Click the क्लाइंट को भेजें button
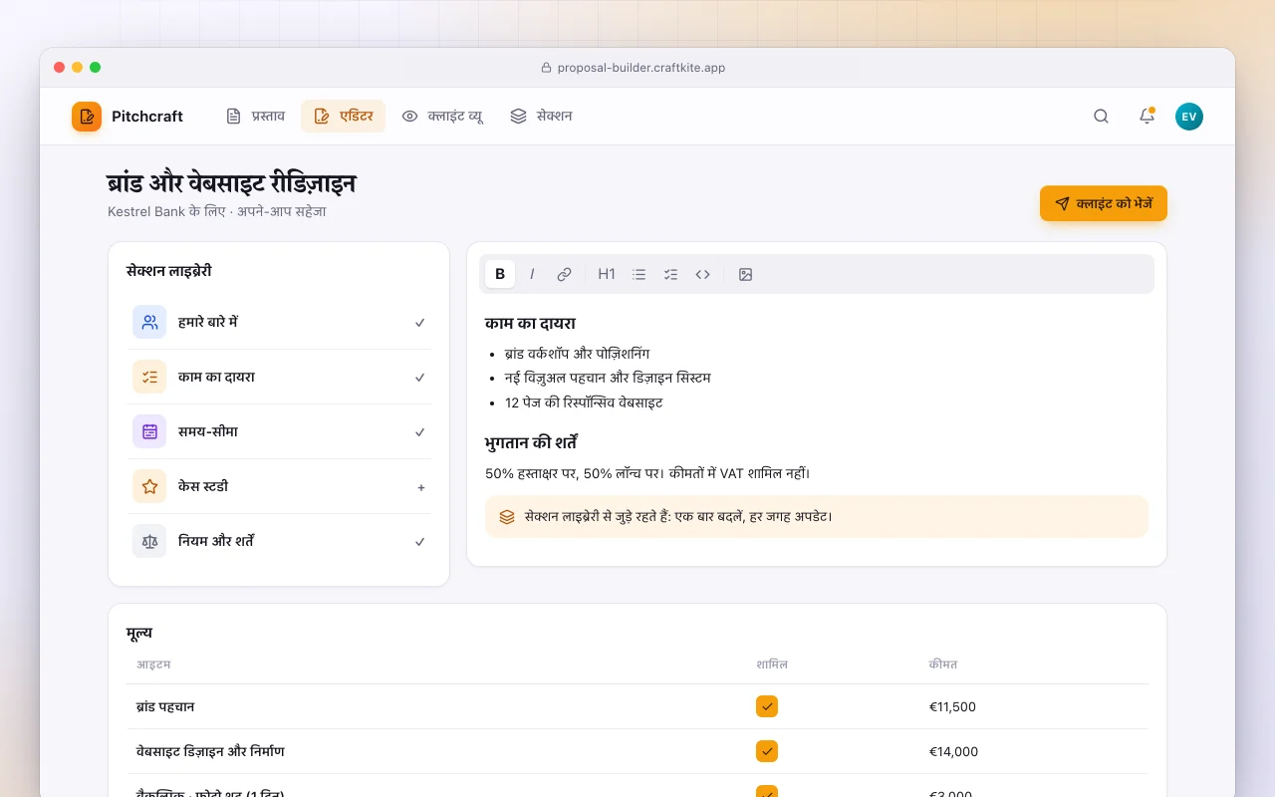 coord(1104,203)
